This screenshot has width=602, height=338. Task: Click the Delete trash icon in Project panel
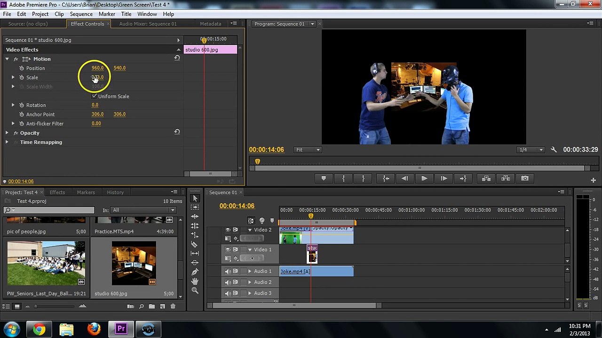point(173,307)
